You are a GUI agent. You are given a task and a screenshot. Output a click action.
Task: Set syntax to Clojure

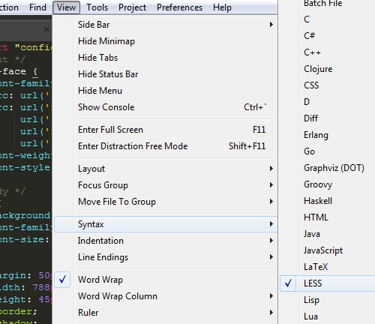click(x=328, y=69)
